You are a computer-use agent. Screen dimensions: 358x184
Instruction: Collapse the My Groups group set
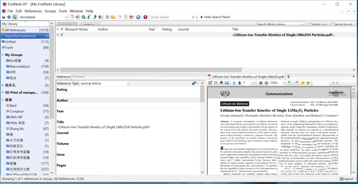[x=3, y=55]
